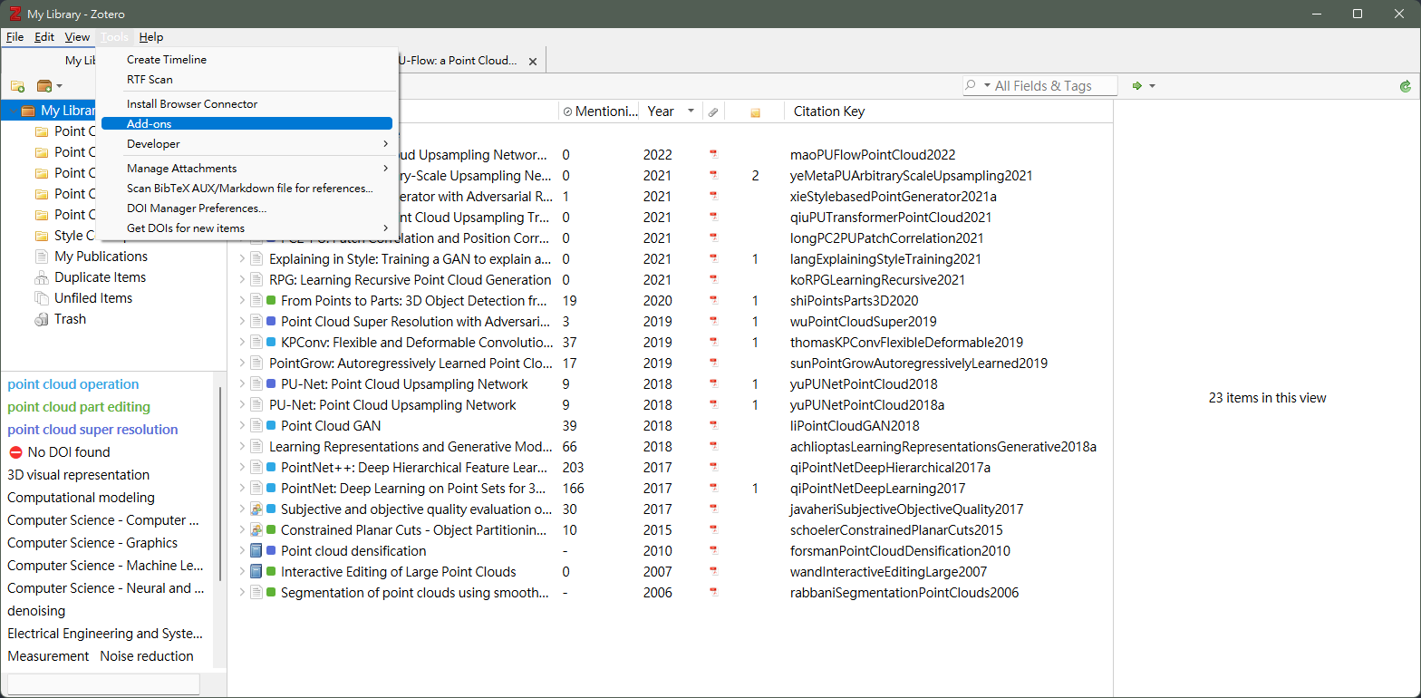Sort by Mentioning column header
Image resolution: width=1421 pixels, height=698 pixels.
coord(599,111)
